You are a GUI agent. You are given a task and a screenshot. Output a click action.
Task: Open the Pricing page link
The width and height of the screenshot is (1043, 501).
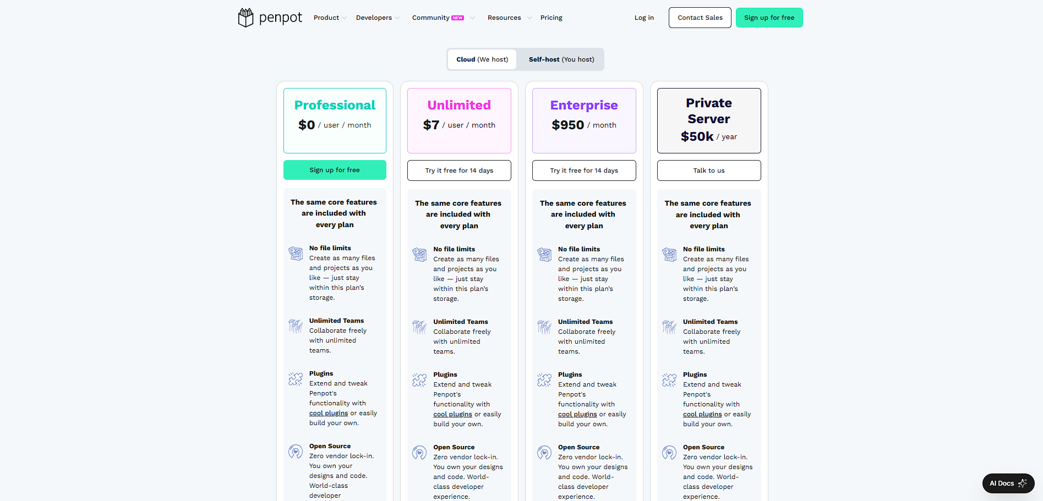[x=551, y=18]
